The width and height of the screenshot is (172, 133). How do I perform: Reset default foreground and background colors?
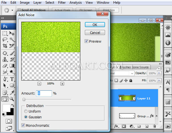pyautogui.click(x=3, y=115)
